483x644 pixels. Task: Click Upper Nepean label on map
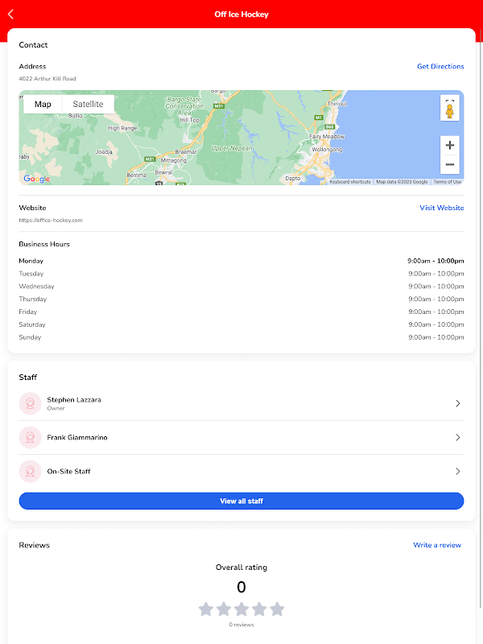[x=232, y=148]
